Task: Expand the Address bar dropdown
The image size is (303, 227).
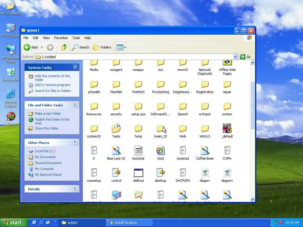Action: pos(235,57)
